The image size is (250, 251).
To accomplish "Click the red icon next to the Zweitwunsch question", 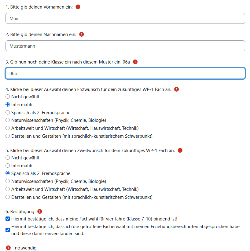I will [x=180, y=150].
